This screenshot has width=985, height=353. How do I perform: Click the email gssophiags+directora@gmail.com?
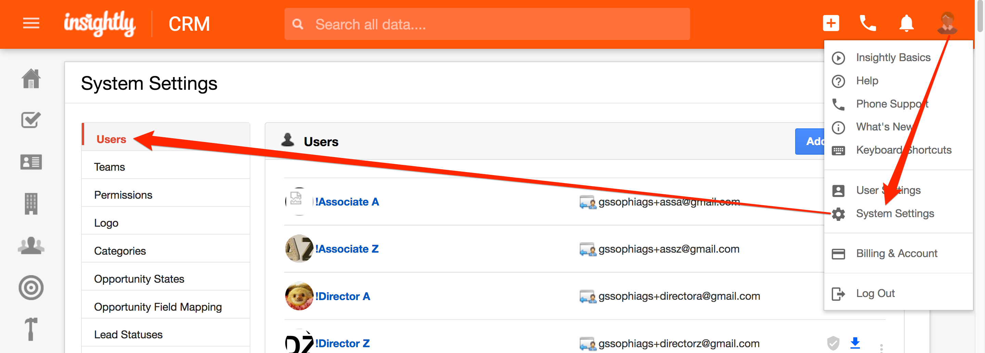pyautogui.click(x=679, y=296)
